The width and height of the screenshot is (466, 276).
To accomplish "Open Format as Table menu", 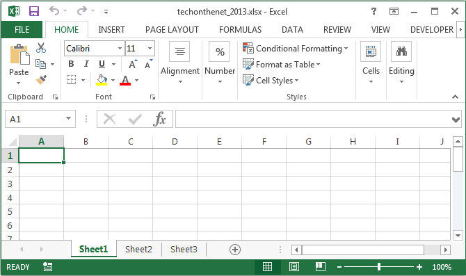I will pyautogui.click(x=281, y=65).
